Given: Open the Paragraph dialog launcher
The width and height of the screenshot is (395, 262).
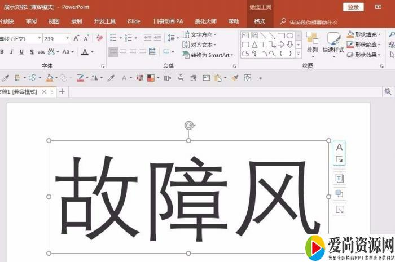Looking at the screenshot, I should (235, 66).
